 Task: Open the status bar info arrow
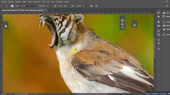pos(37,94)
